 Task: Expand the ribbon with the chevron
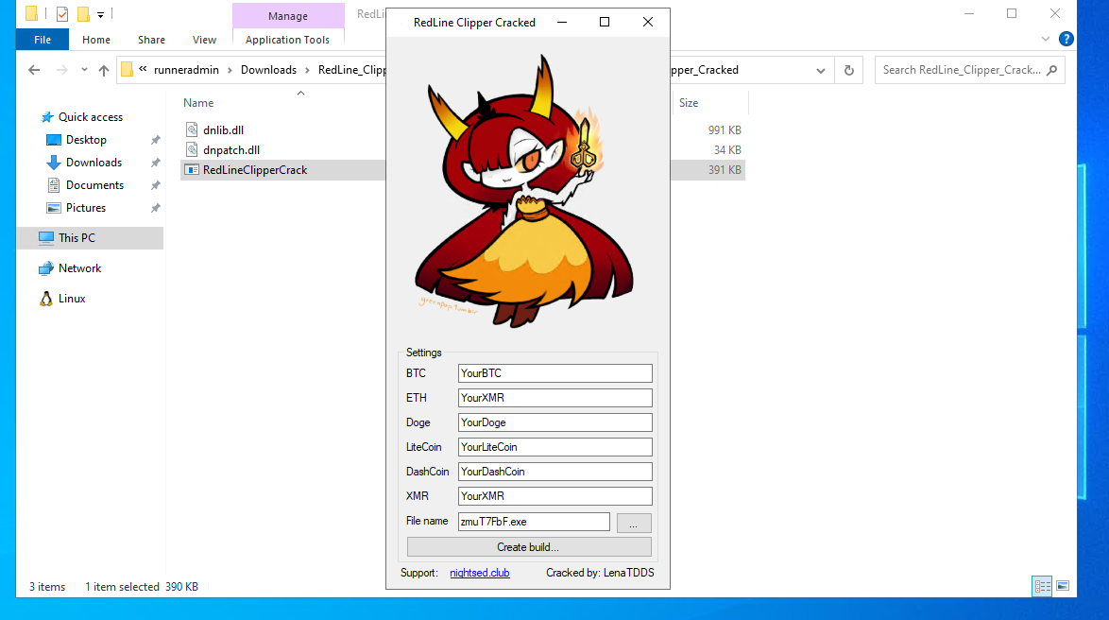[1046, 40]
